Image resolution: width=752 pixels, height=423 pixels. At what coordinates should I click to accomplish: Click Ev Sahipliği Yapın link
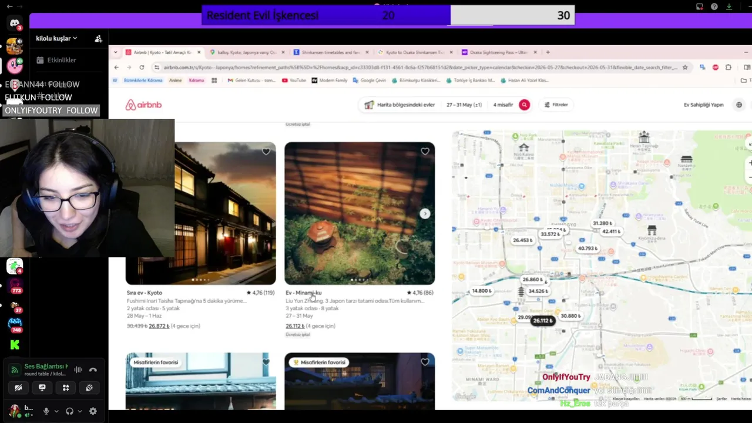pyautogui.click(x=703, y=105)
